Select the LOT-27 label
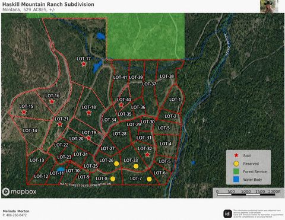Screen dimensions: 285x220 (107, 148)
